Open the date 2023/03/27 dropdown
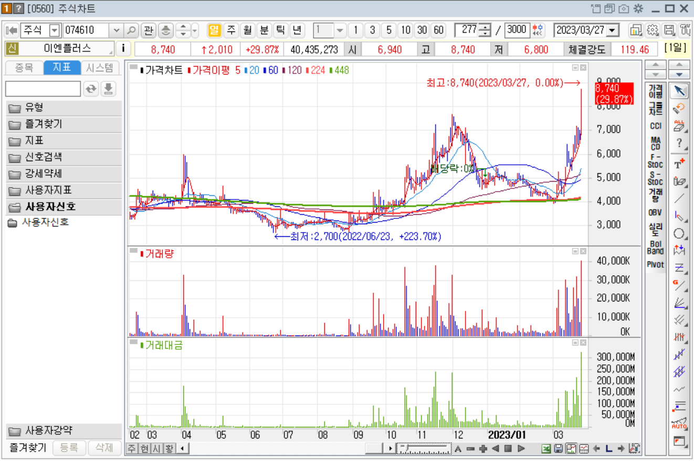Viewport: 694px width, 461px height. [x=613, y=30]
